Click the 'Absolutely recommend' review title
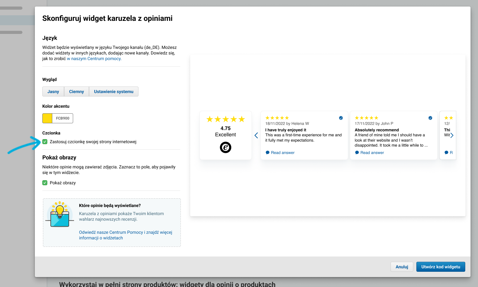This screenshot has height=287, width=478. tap(377, 130)
